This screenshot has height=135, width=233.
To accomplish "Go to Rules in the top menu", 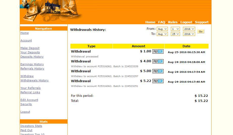I will tap(173, 22).
